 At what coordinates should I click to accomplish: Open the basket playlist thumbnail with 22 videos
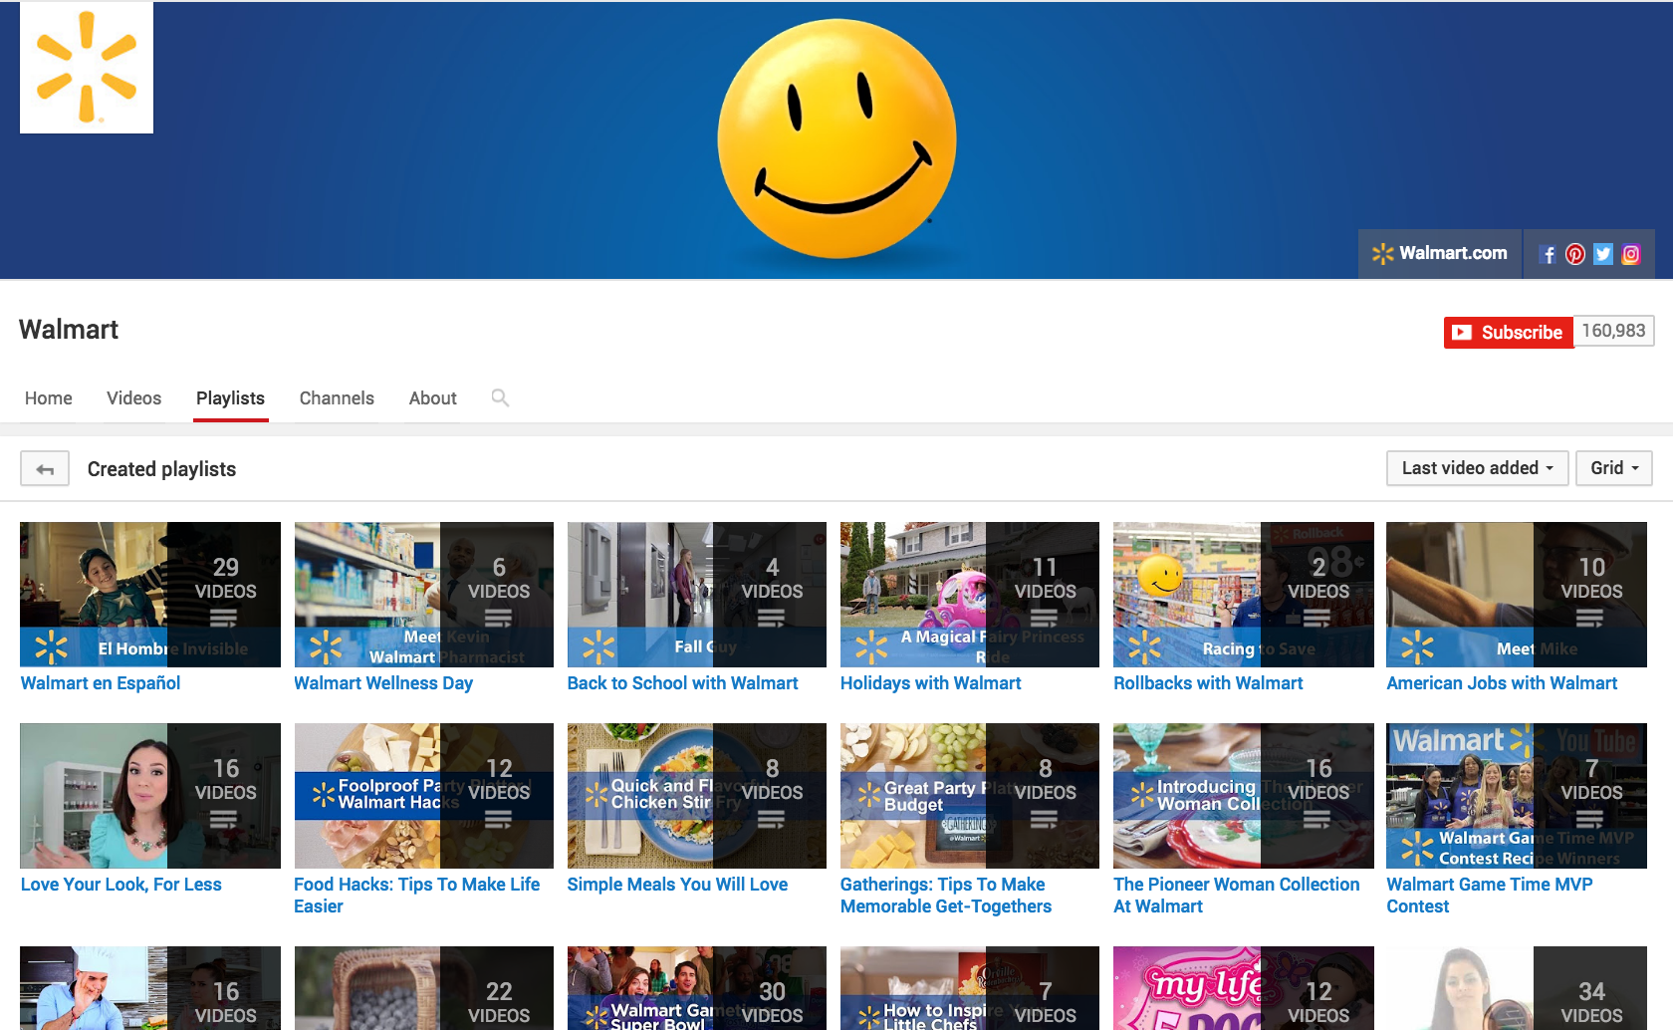(423, 988)
